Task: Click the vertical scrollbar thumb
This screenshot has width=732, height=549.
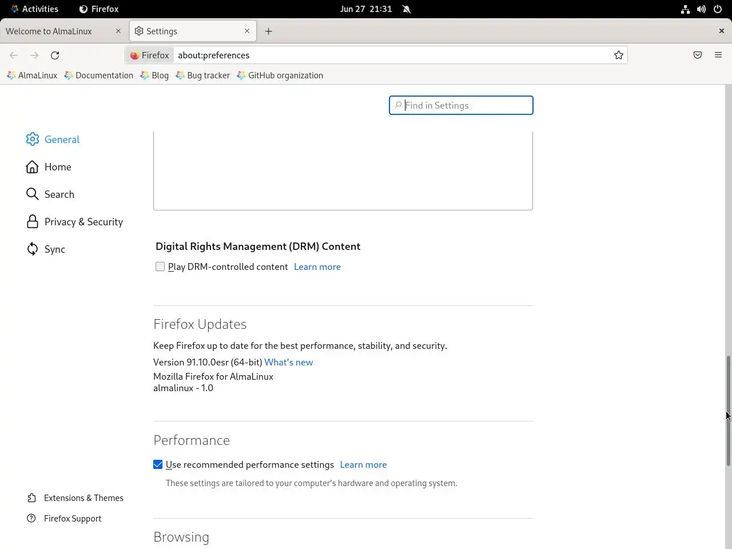Action: pos(729,411)
